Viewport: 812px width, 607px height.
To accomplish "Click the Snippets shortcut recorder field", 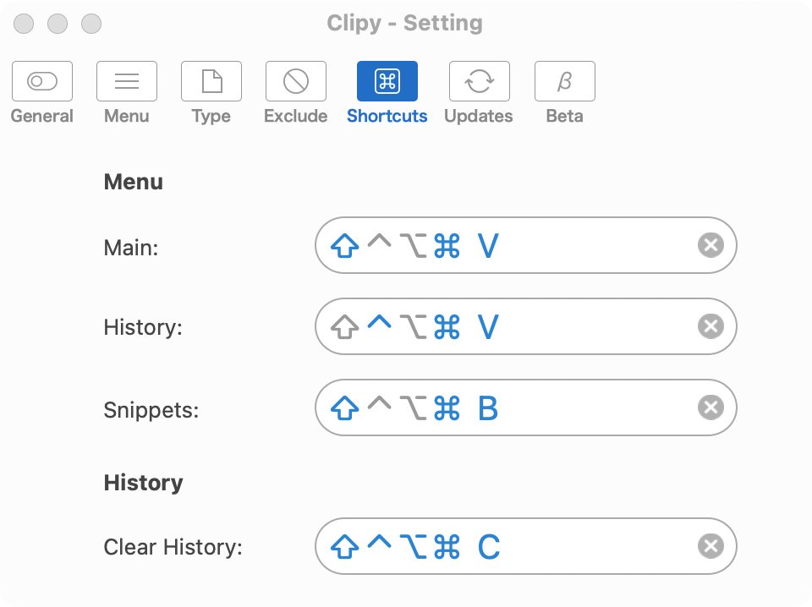I will coord(525,407).
